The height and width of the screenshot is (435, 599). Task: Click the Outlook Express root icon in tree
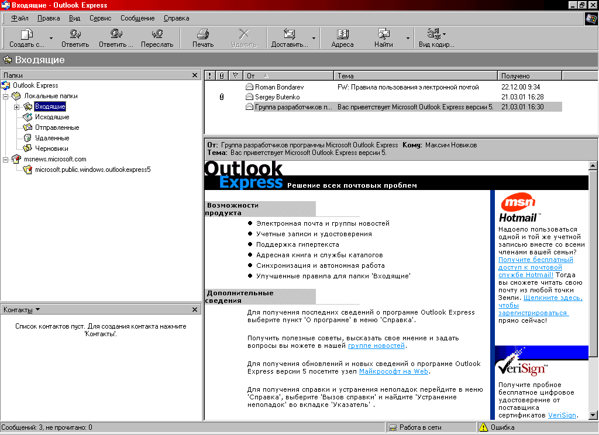tap(6, 85)
